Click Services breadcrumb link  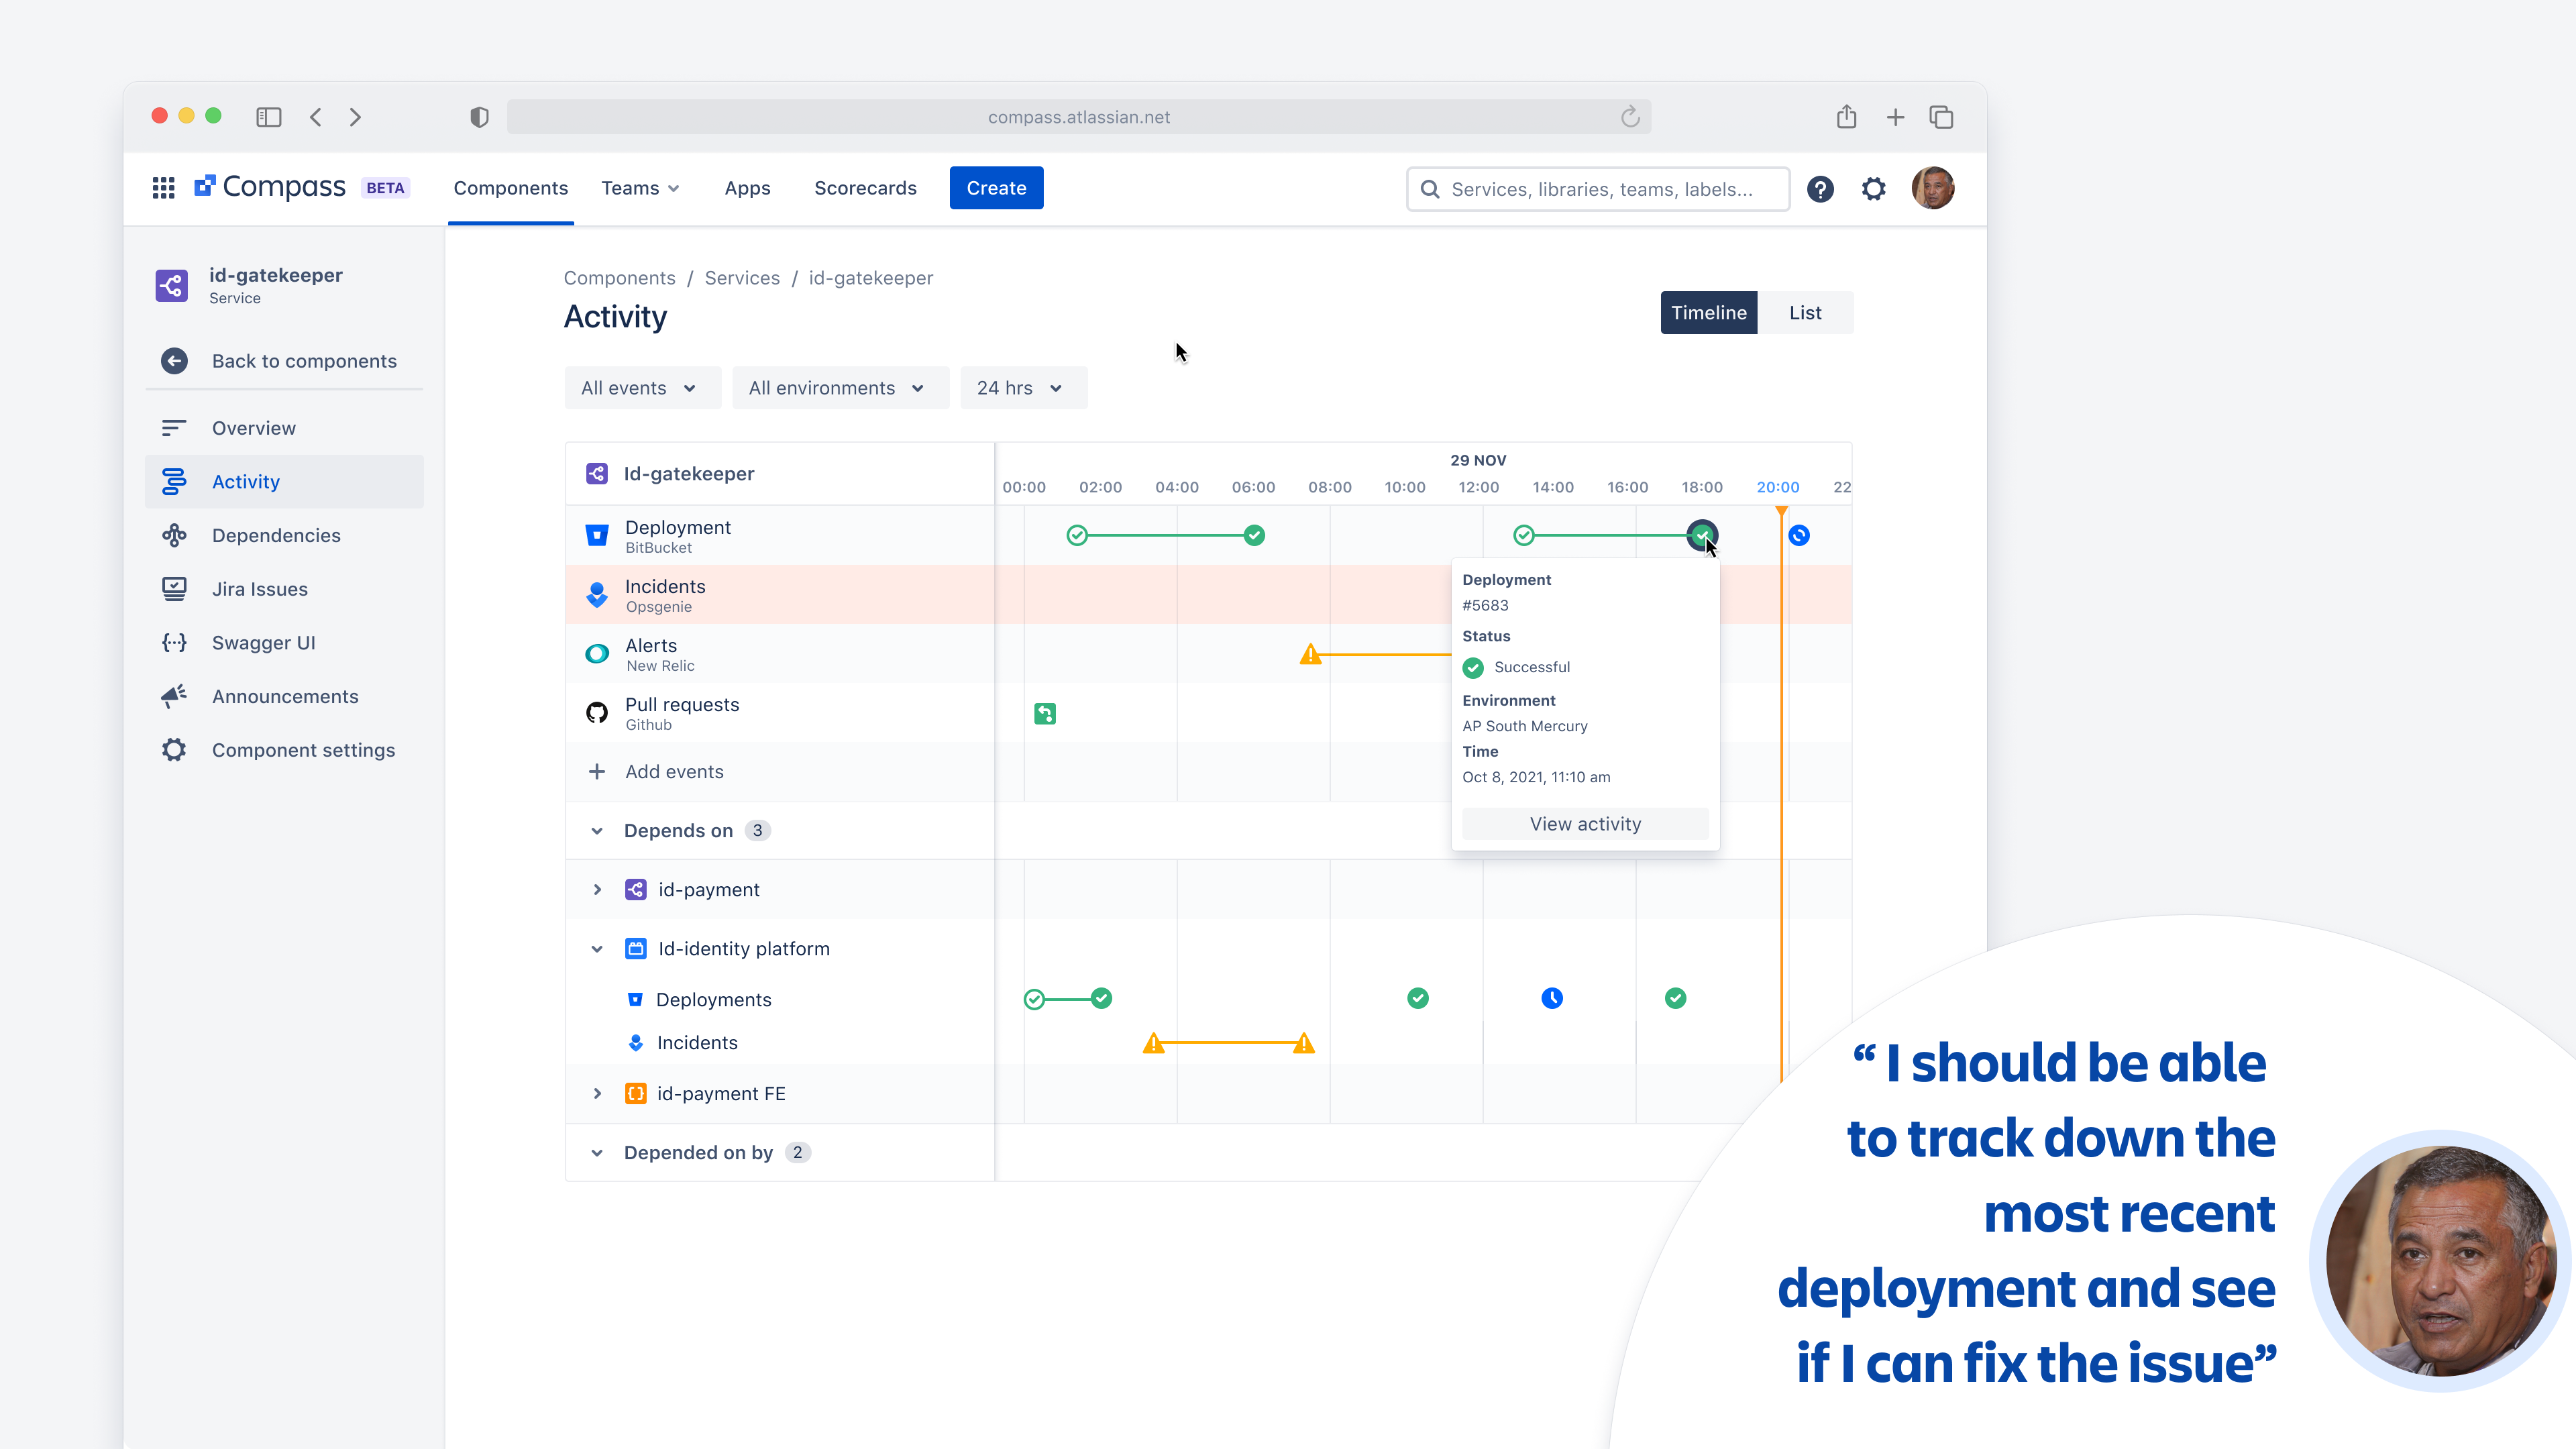click(x=742, y=278)
